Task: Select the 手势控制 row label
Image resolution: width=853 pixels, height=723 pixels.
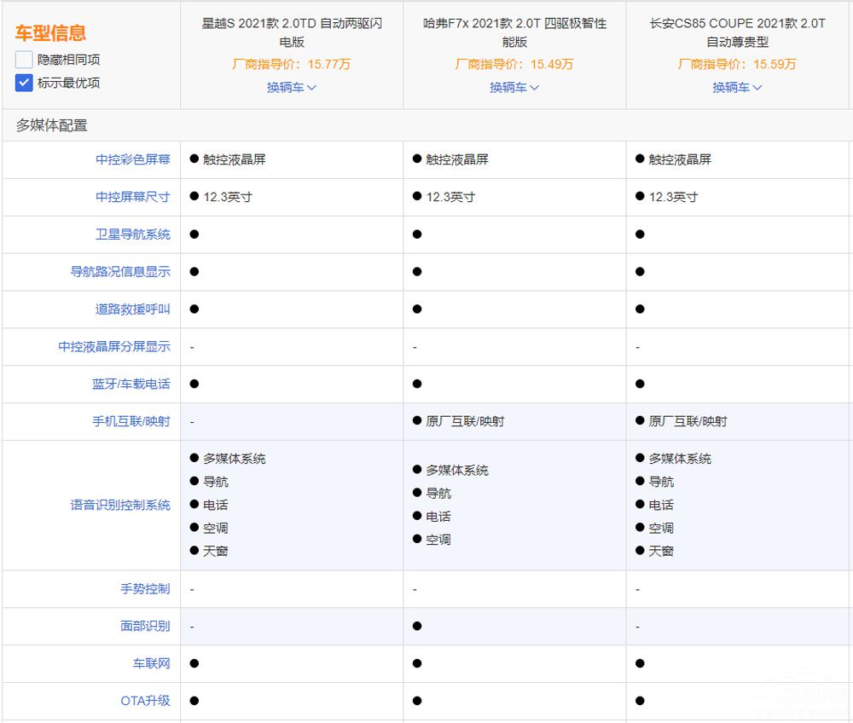Action: point(145,589)
